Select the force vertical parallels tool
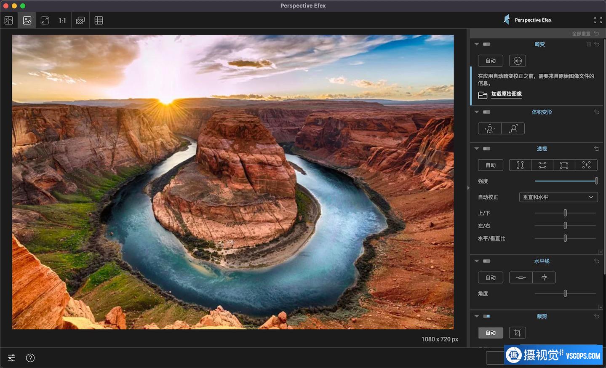 520,165
